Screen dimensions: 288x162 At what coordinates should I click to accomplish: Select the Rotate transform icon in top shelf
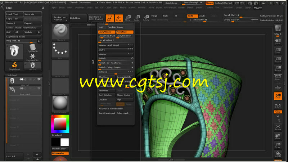(146, 18)
